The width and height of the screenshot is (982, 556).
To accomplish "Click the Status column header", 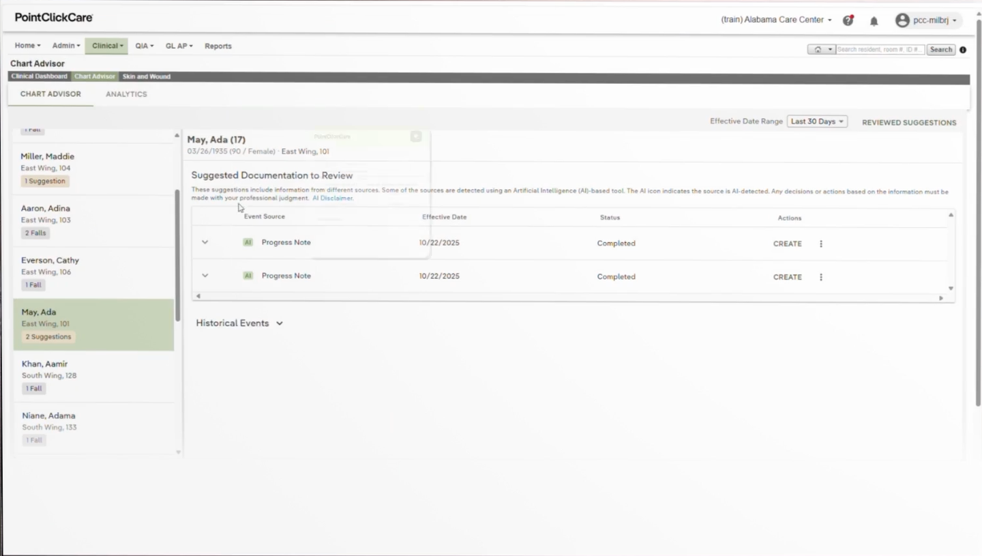I will pyautogui.click(x=610, y=218).
